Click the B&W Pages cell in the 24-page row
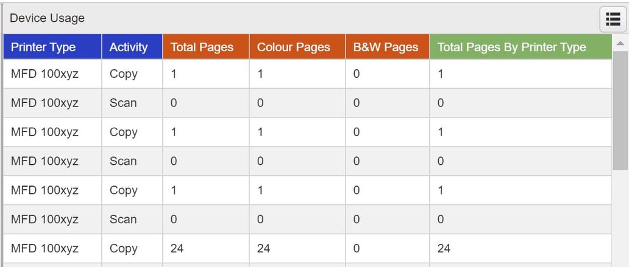 click(x=357, y=248)
